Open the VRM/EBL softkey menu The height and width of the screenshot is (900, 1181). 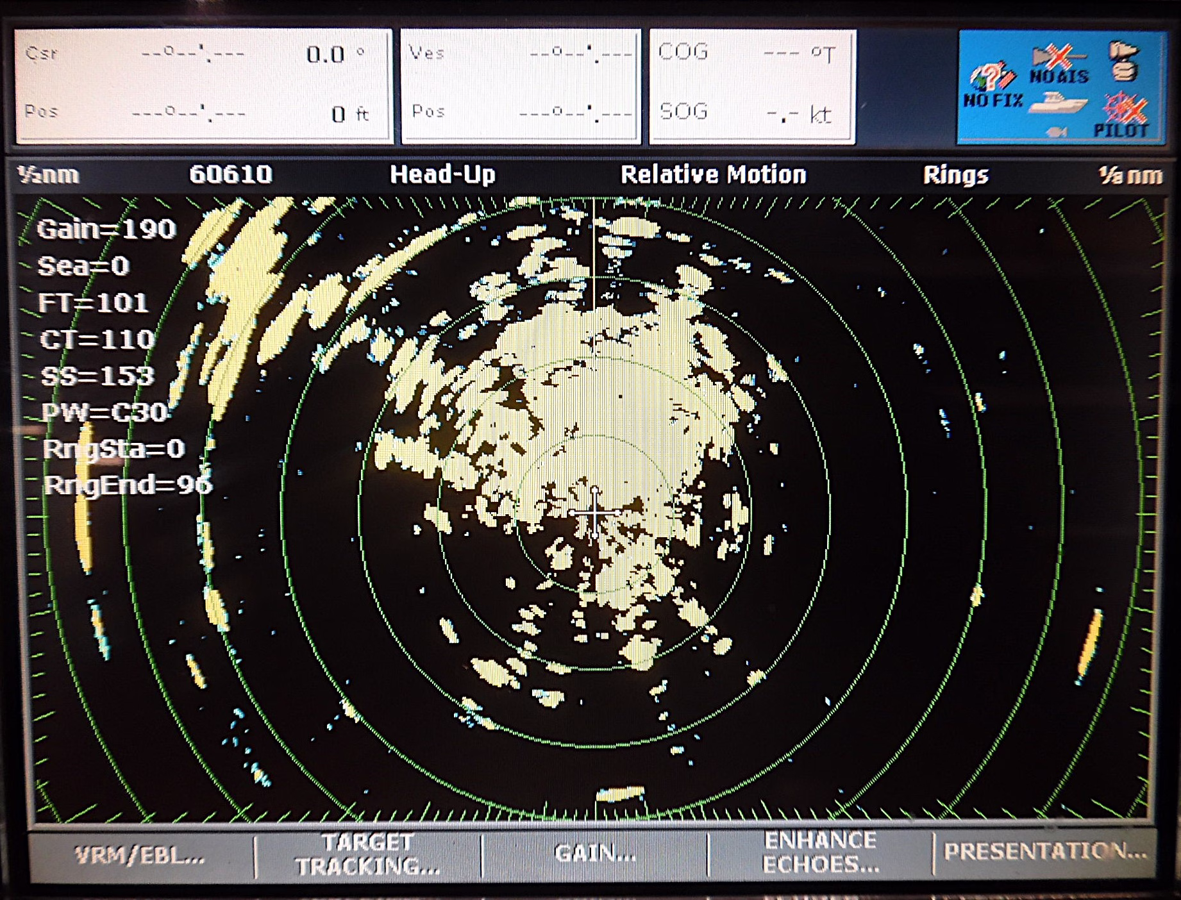click(x=140, y=855)
